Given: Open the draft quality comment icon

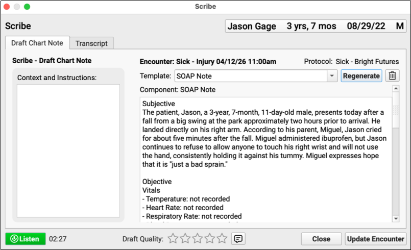Looking at the screenshot, I should click(237, 238).
